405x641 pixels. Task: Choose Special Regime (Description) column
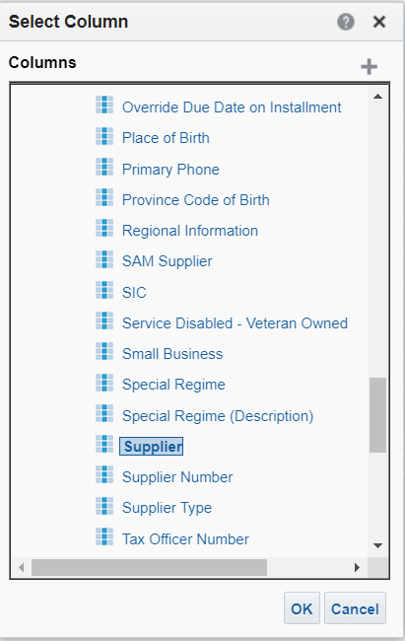[x=218, y=416]
